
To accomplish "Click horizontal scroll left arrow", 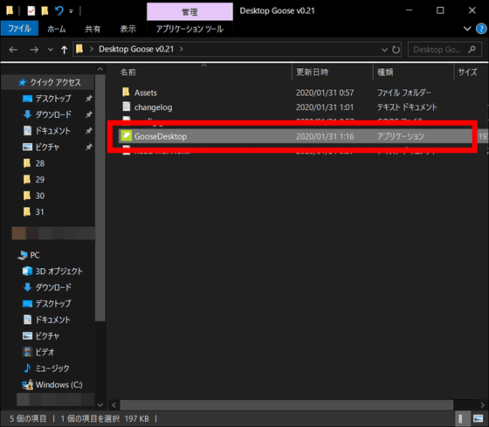I will 114,405.
